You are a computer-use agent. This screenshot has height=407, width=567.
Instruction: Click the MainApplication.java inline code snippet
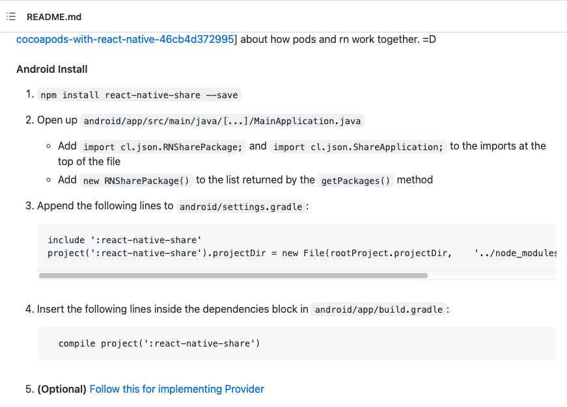(x=221, y=121)
